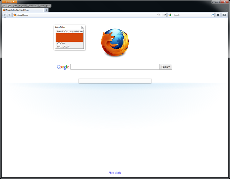Reload the page with the refresh icon
This screenshot has height=179, width=230.
point(164,15)
